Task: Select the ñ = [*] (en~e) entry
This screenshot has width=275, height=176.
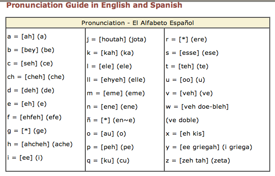Action: [x=111, y=120]
